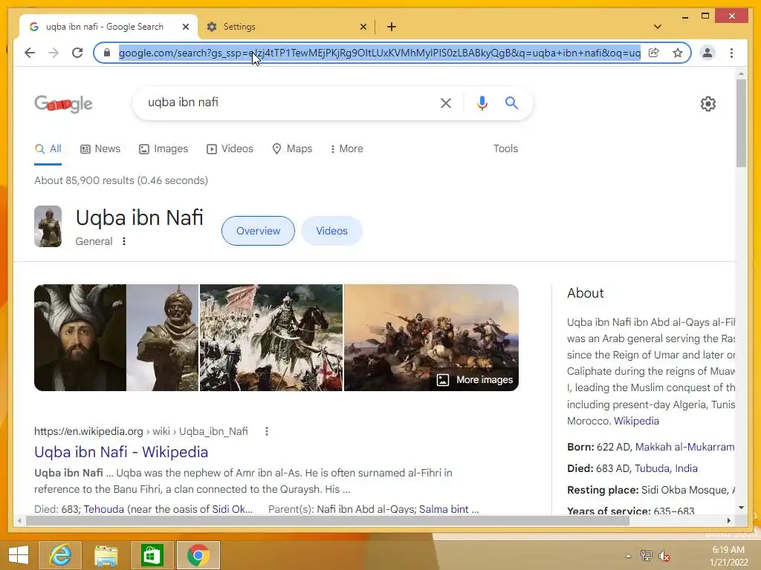Open 'Uqba ibn Nafi - Wikipedia' result
Image resolution: width=761 pixels, height=570 pixels.
coord(121,452)
